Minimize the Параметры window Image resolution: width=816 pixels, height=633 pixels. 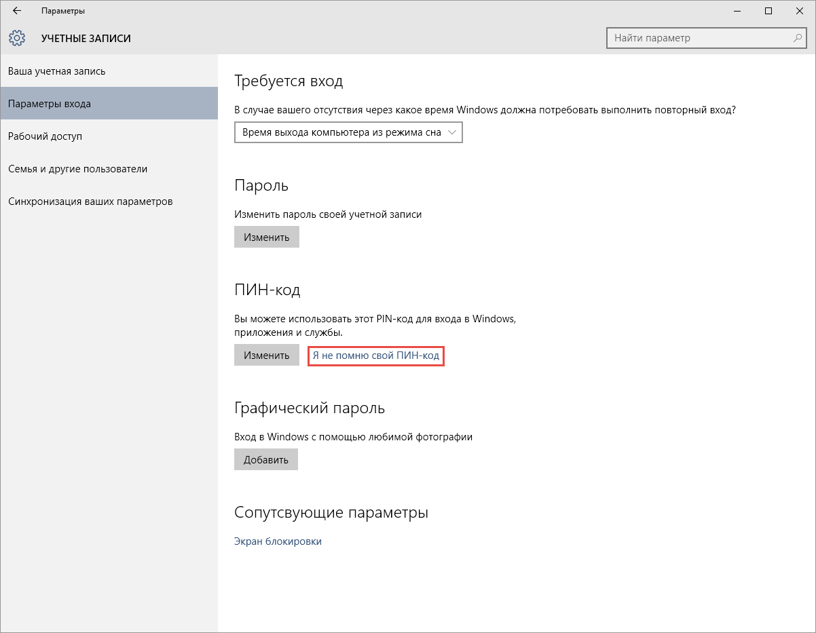pyautogui.click(x=737, y=11)
